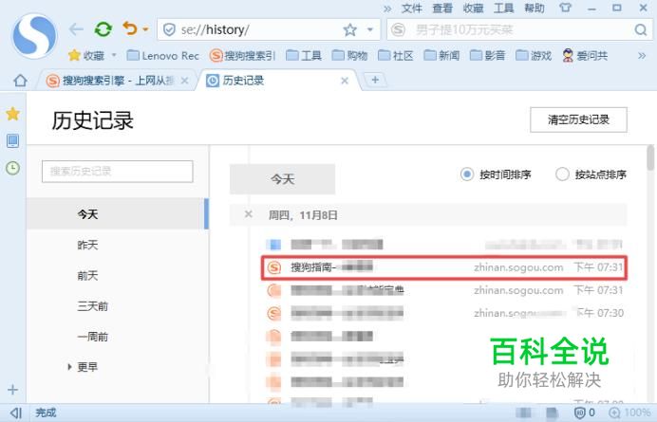The height and width of the screenshot is (422, 657).
Task: Click the home page icon
Action: 20,80
